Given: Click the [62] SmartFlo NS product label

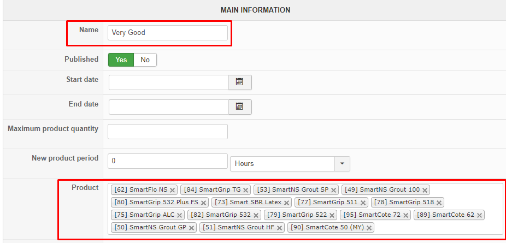Looking at the screenshot, I should pyautogui.click(x=140, y=190).
